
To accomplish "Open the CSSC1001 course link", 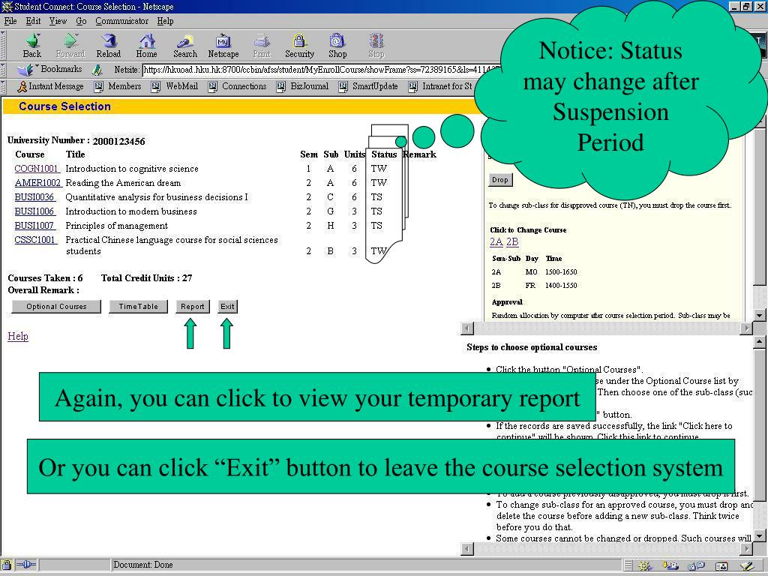I will click(35, 239).
